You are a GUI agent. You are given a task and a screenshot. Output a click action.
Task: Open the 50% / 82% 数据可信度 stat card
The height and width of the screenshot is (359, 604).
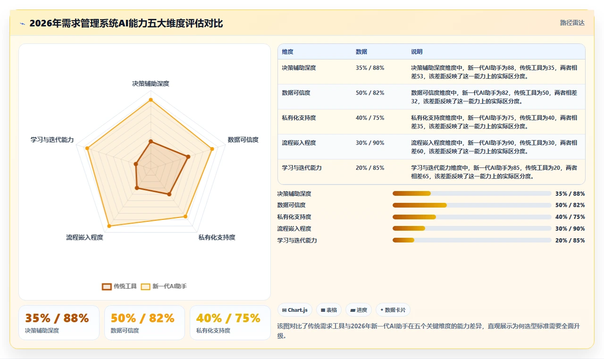[x=144, y=323]
